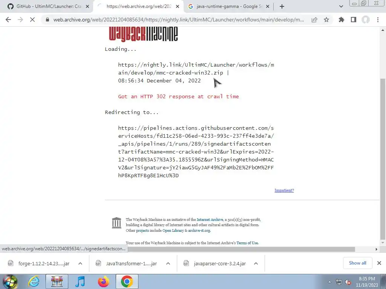Image resolution: width=386 pixels, height=289 pixels.
Task: Click the nightly.link mmc-cracked-win32.zip URL text
Action: coord(196,68)
